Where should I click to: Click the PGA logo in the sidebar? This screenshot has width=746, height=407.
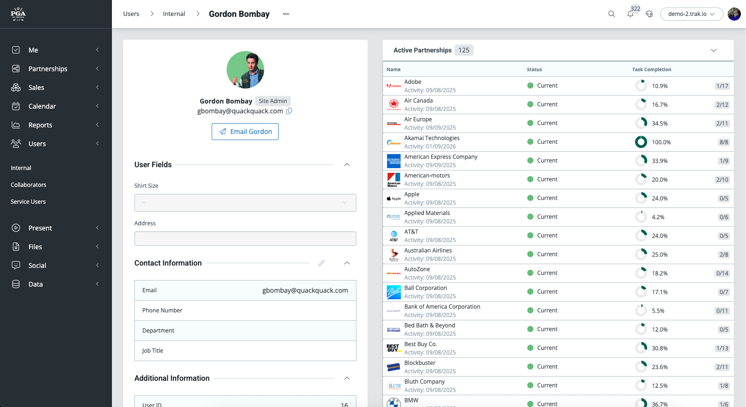coord(18,14)
